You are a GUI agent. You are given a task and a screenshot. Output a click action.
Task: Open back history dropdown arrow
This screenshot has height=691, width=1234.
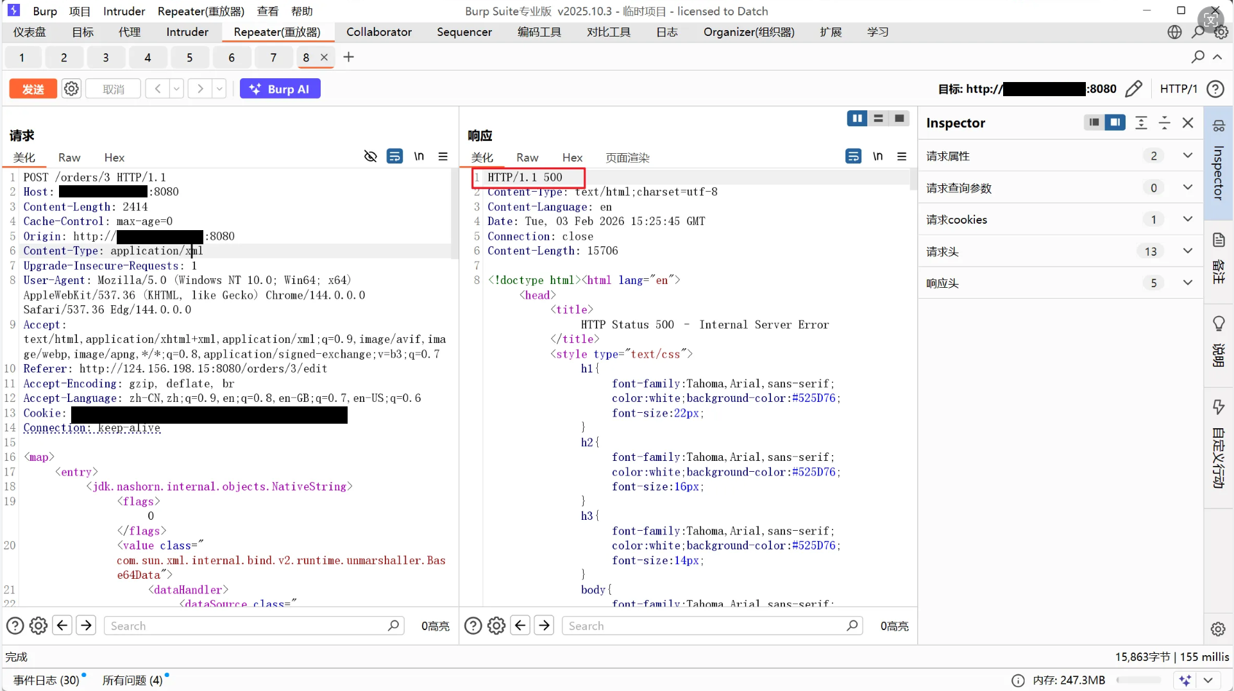pos(176,88)
